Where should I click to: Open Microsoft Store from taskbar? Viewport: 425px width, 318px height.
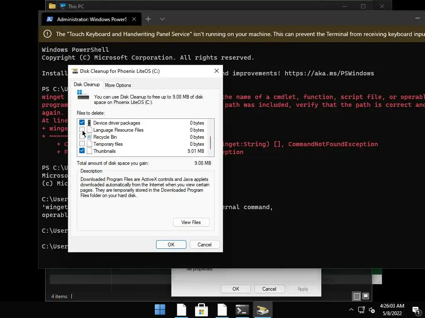click(201, 310)
